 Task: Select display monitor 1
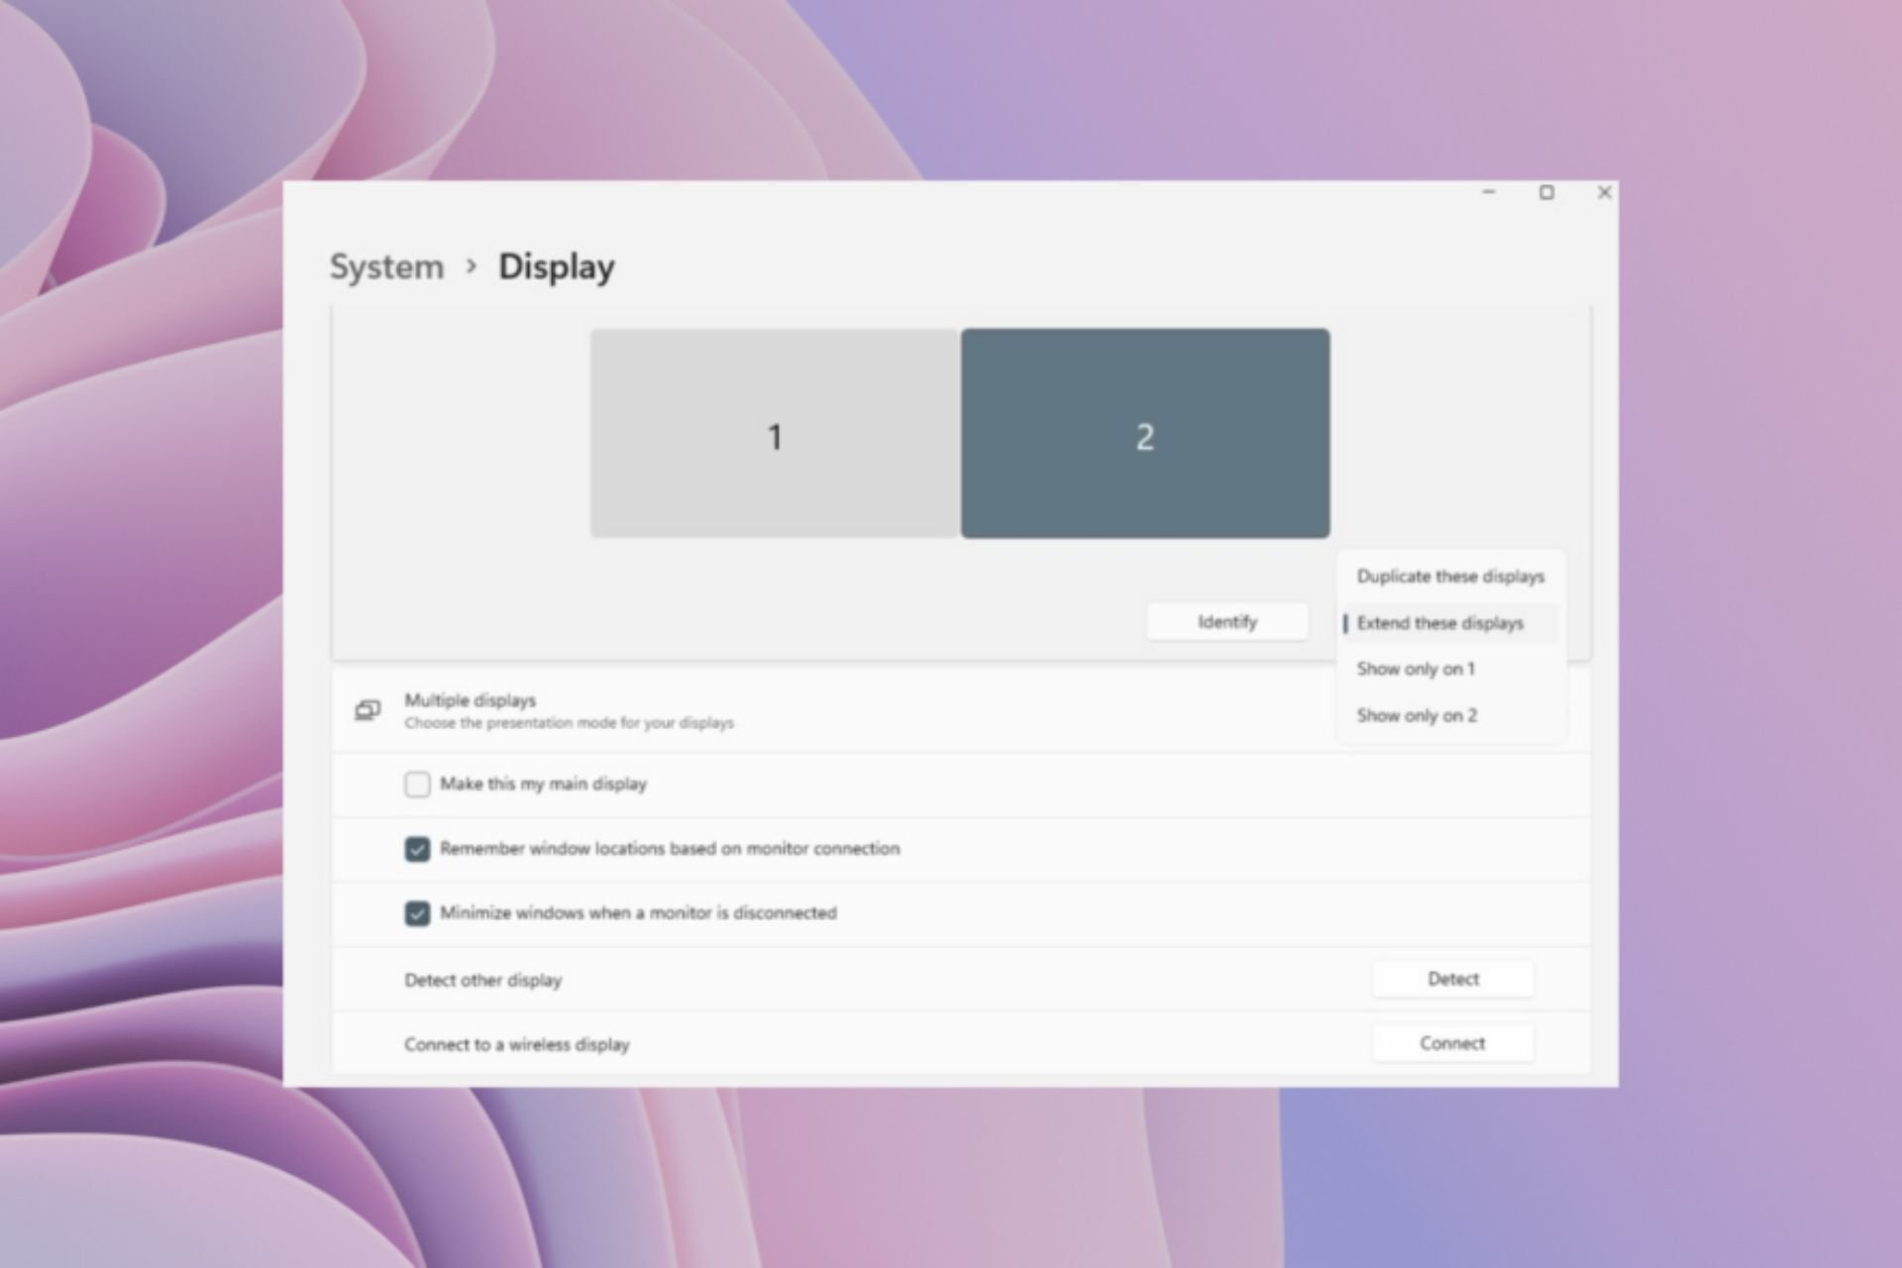775,434
